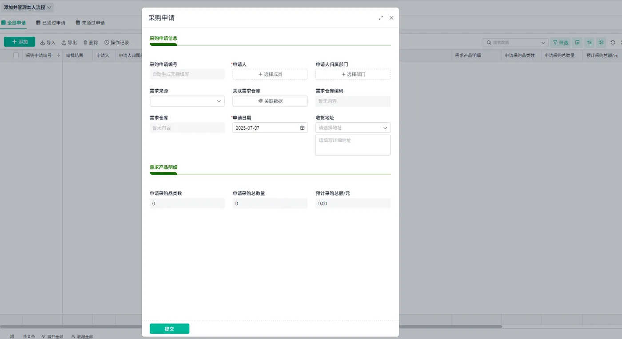The image size is (622, 339).
Task: Switch to the 已通过申请 tab
Action: pyautogui.click(x=51, y=23)
